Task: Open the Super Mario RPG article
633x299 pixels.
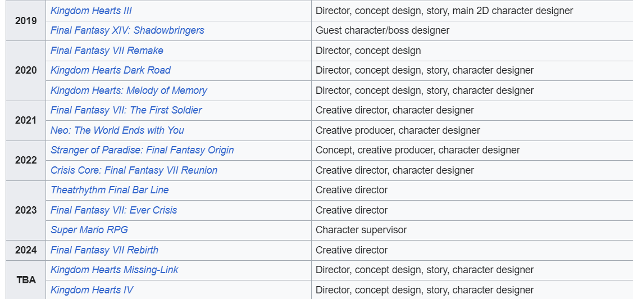Action: click(89, 230)
